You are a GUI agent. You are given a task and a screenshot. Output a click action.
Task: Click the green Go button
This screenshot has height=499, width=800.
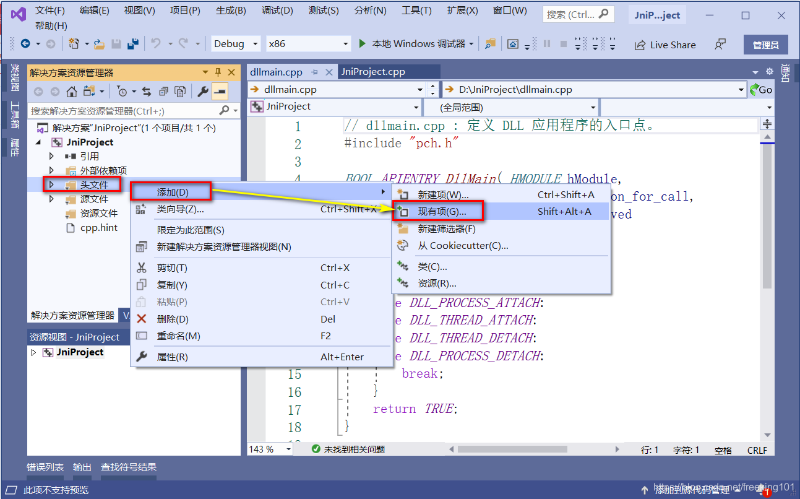tap(761, 90)
